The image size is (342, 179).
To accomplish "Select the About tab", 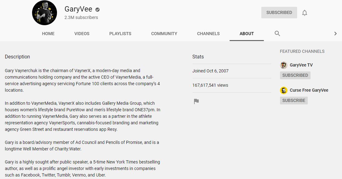I will click(247, 34).
